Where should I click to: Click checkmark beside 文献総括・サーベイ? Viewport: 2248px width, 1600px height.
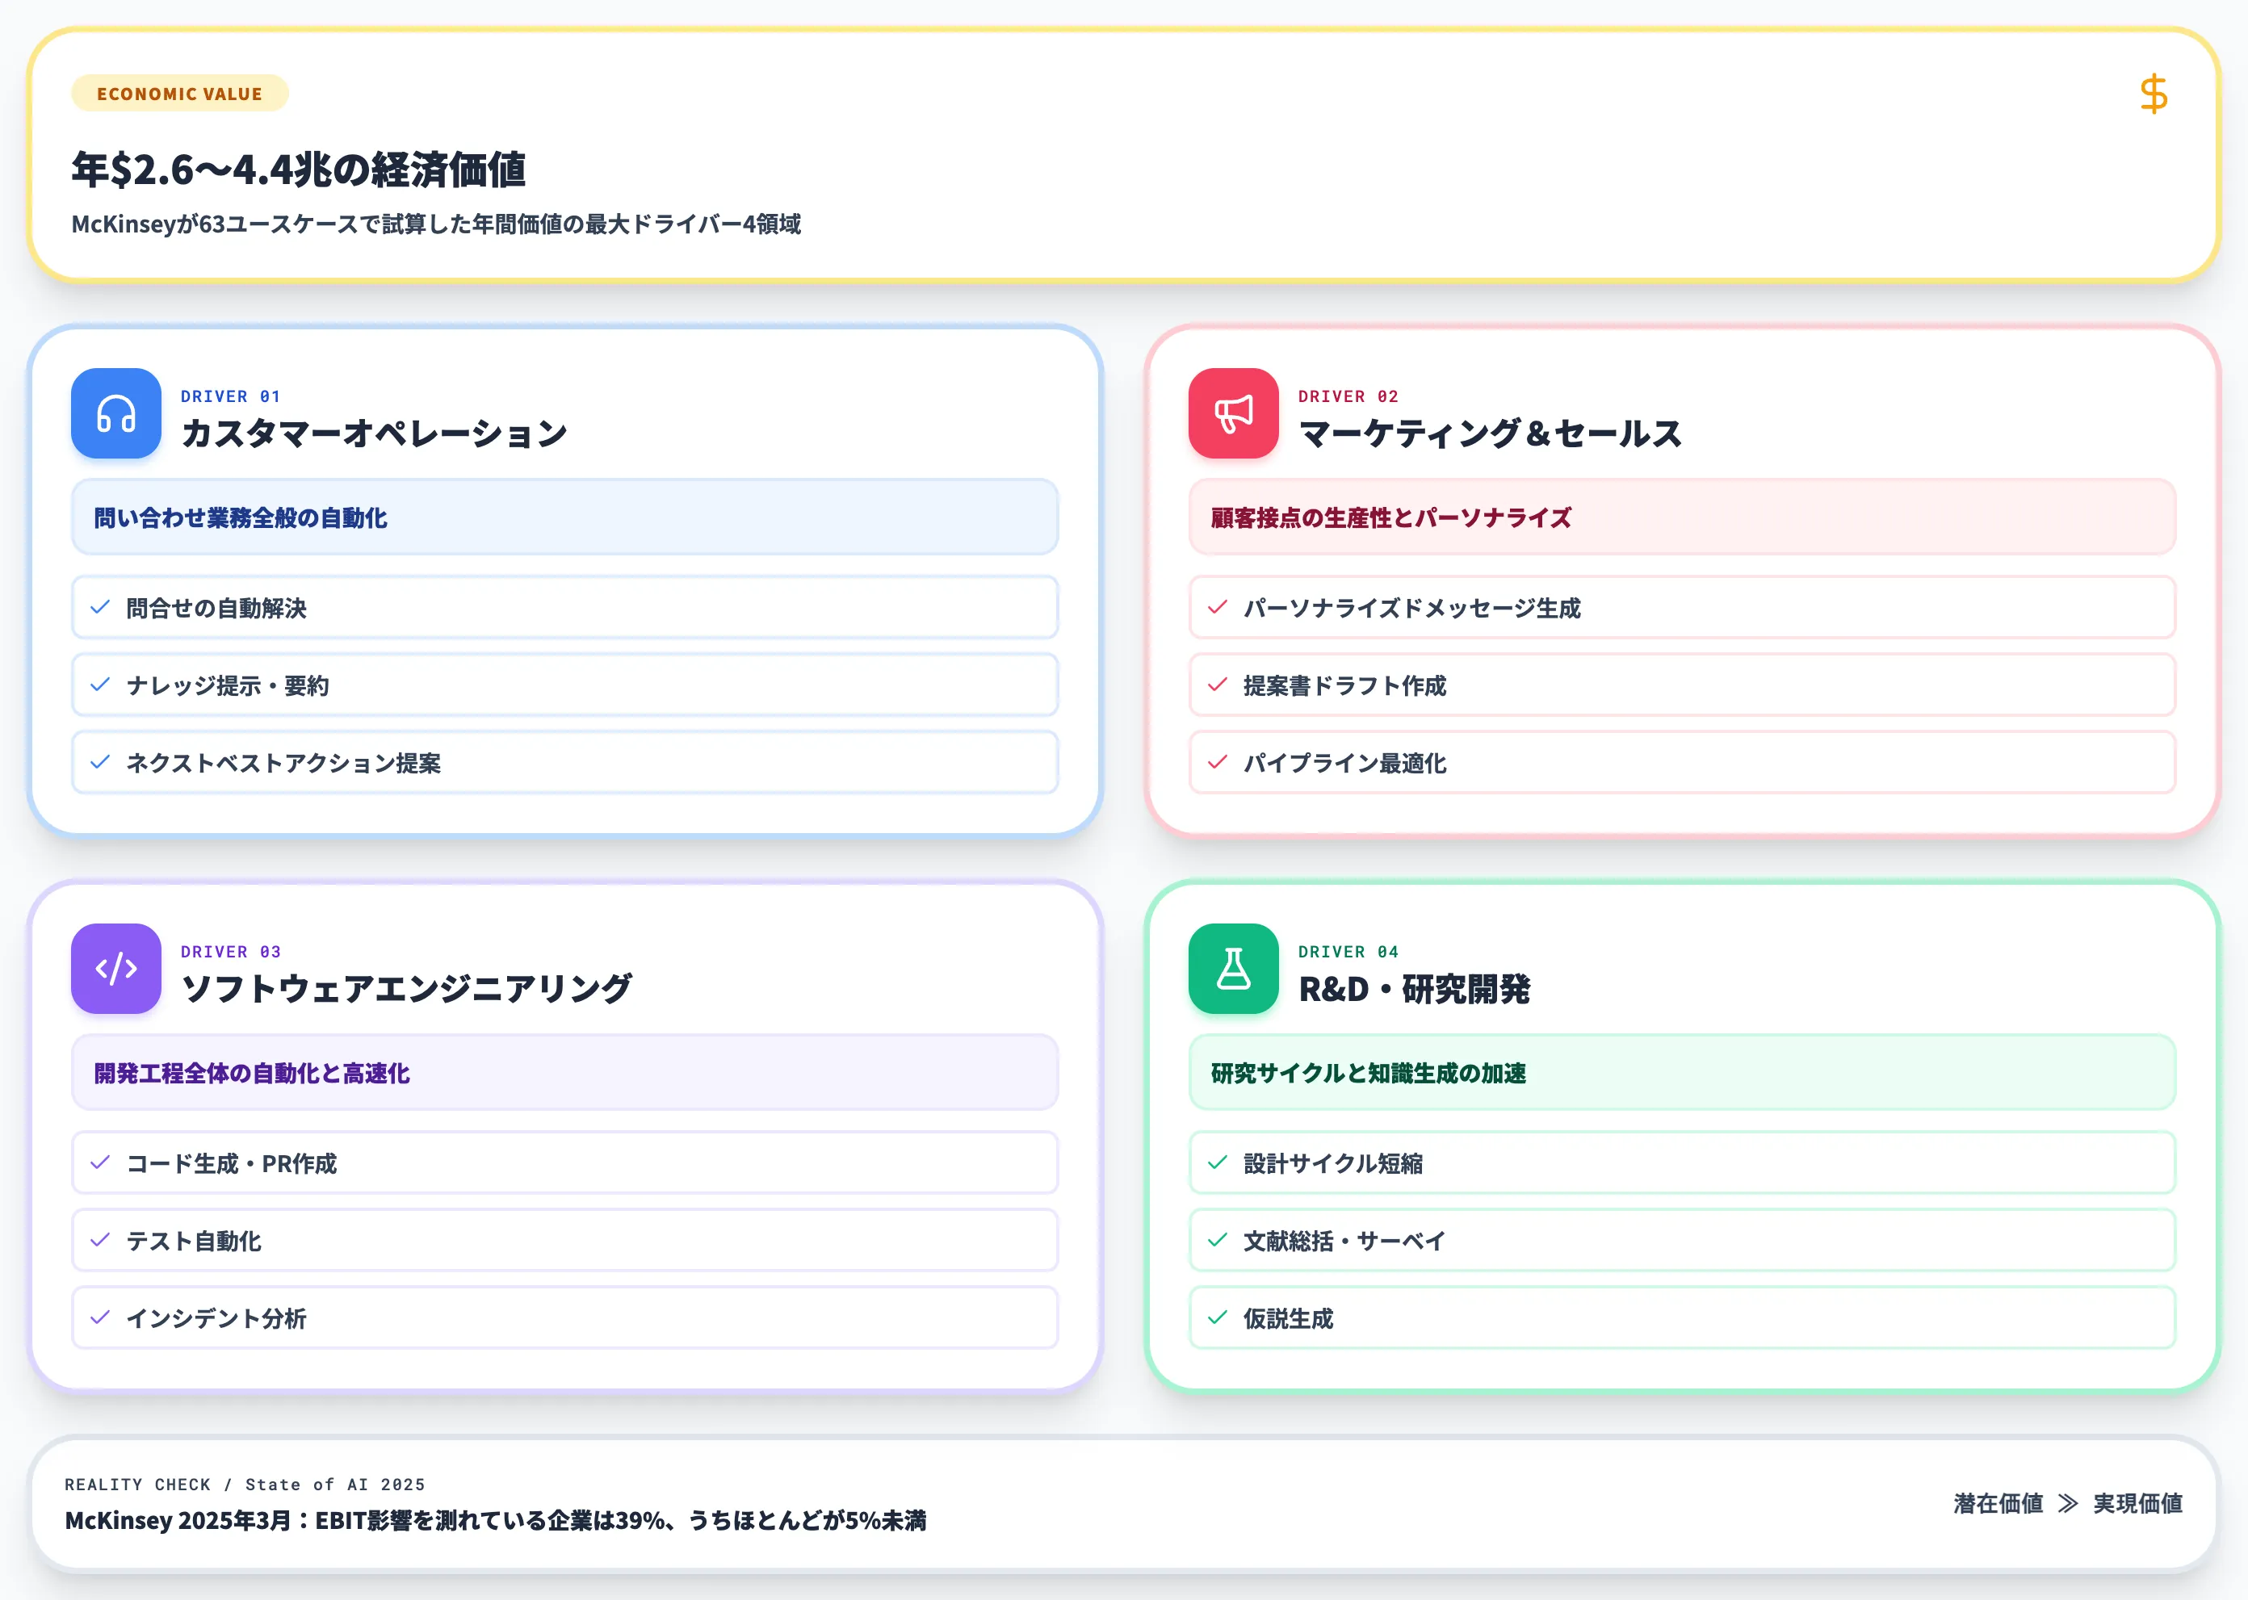click(1217, 1241)
